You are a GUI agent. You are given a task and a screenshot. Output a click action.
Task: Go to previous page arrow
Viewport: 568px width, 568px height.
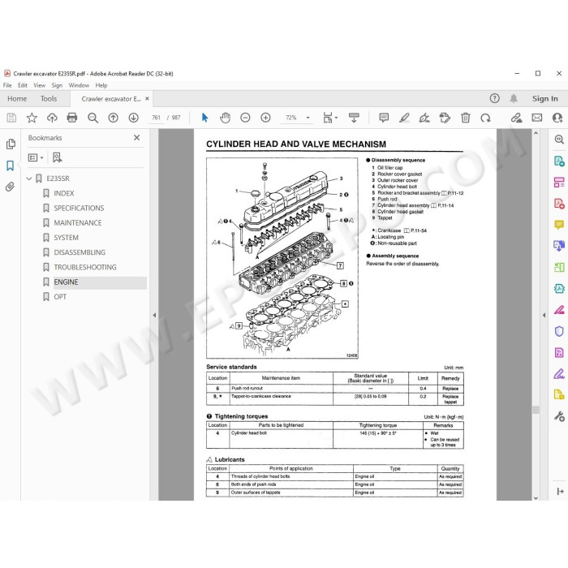pos(114,118)
